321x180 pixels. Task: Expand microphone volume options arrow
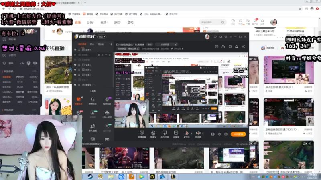(x=191, y=134)
